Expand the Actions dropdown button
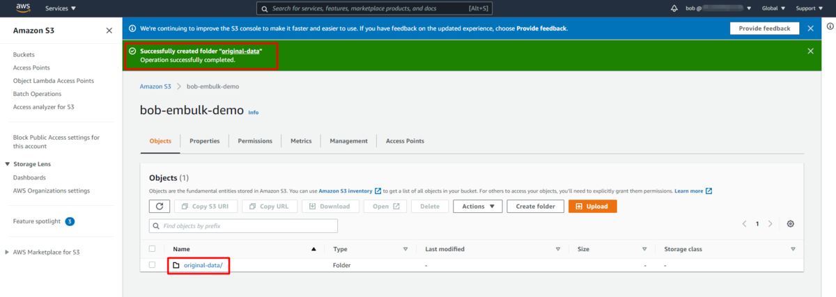 (x=477, y=207)
